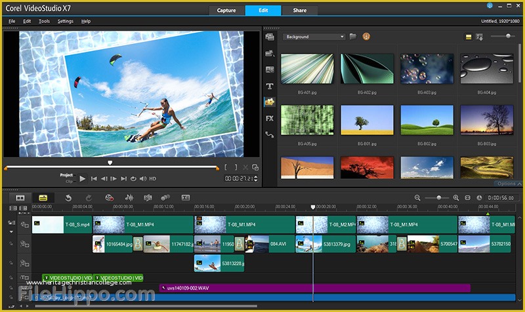Toggle the Video Track enable icon
The height and width of the screenshot is (312, 525).
[x=25, y=225]
